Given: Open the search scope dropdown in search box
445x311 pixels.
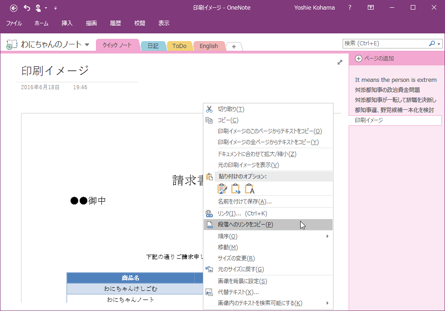Looking at the screenshot, I should click(x=439, y=43).
